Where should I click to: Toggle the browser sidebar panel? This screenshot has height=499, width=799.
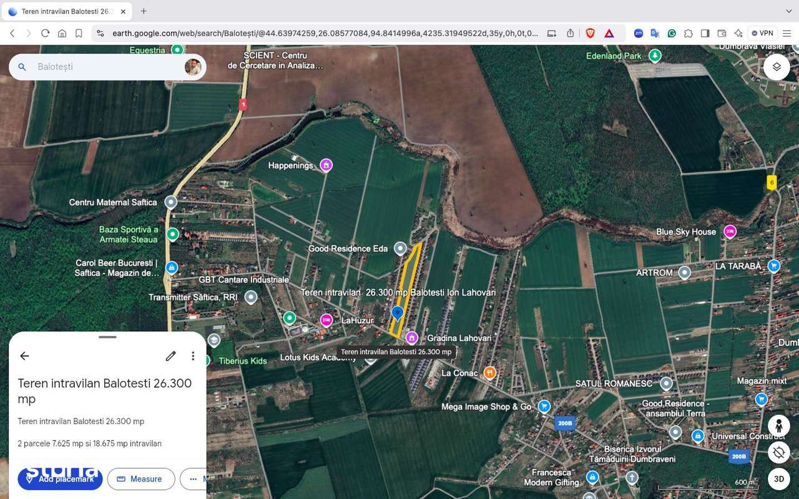(705, 32)
